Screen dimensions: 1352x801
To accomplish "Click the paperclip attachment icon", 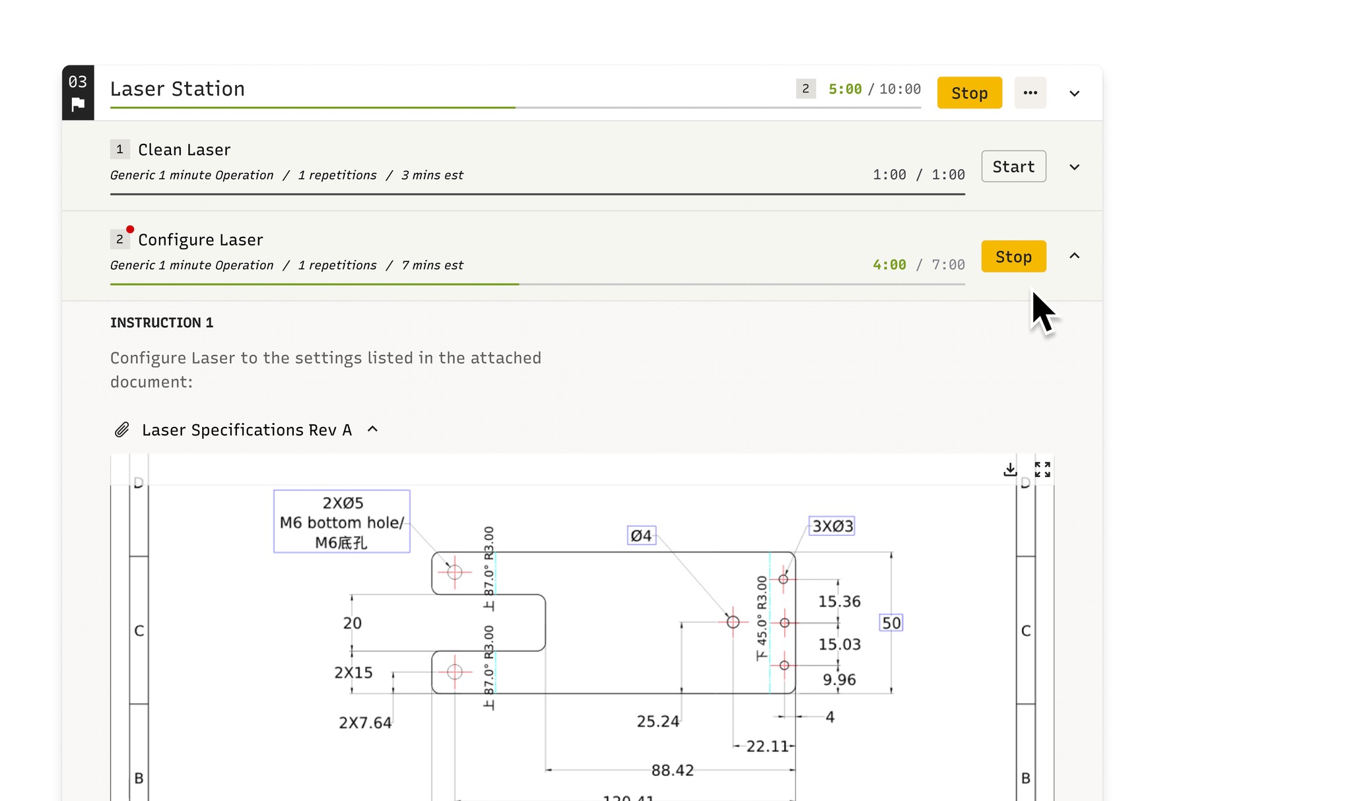I will coord(121,430).
